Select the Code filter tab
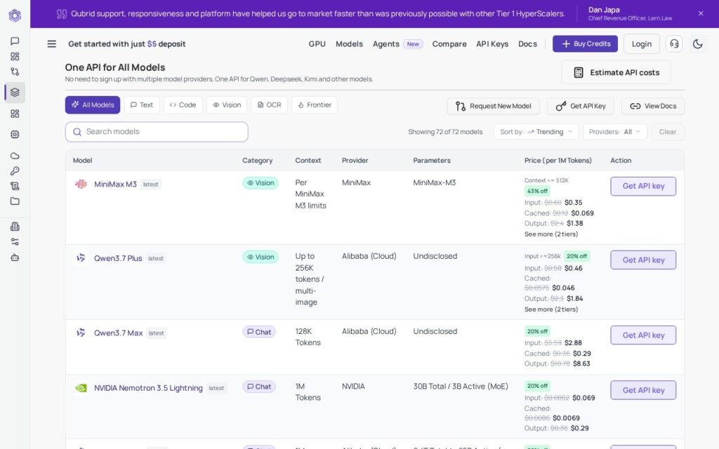The width and height of the screenshot is (719, 449). click(x=183, y=105)
